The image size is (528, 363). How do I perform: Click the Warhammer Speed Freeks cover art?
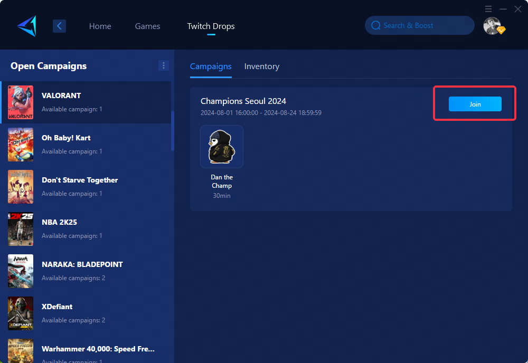(21, 351)
